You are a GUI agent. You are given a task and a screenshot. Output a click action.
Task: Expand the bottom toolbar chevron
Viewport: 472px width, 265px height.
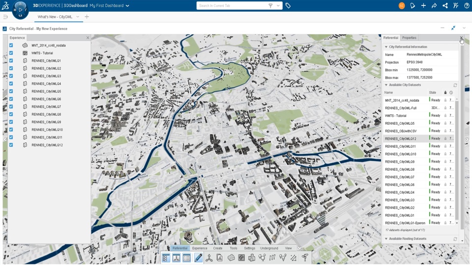[x=299, y=248]
